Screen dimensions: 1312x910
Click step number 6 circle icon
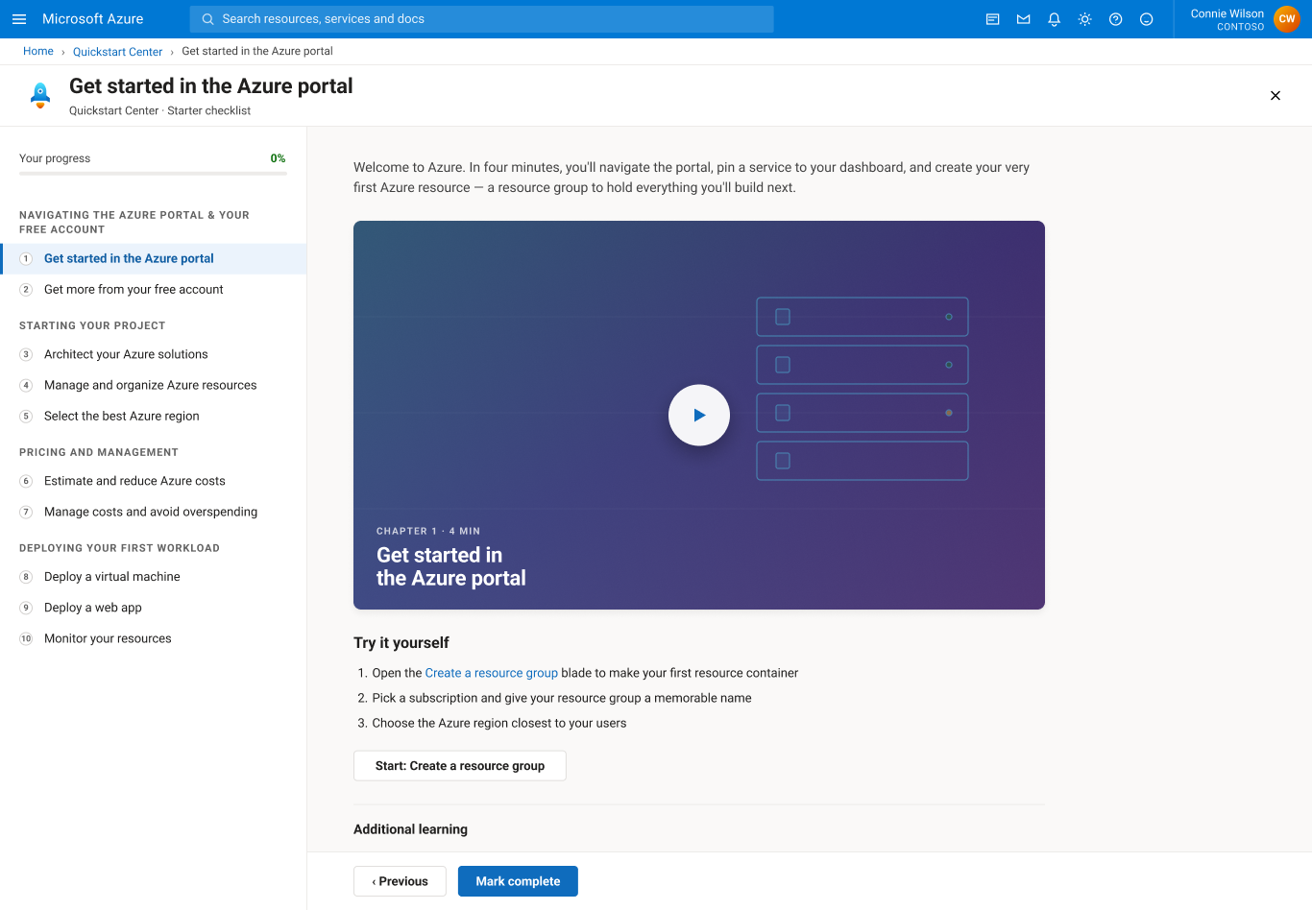26,482
